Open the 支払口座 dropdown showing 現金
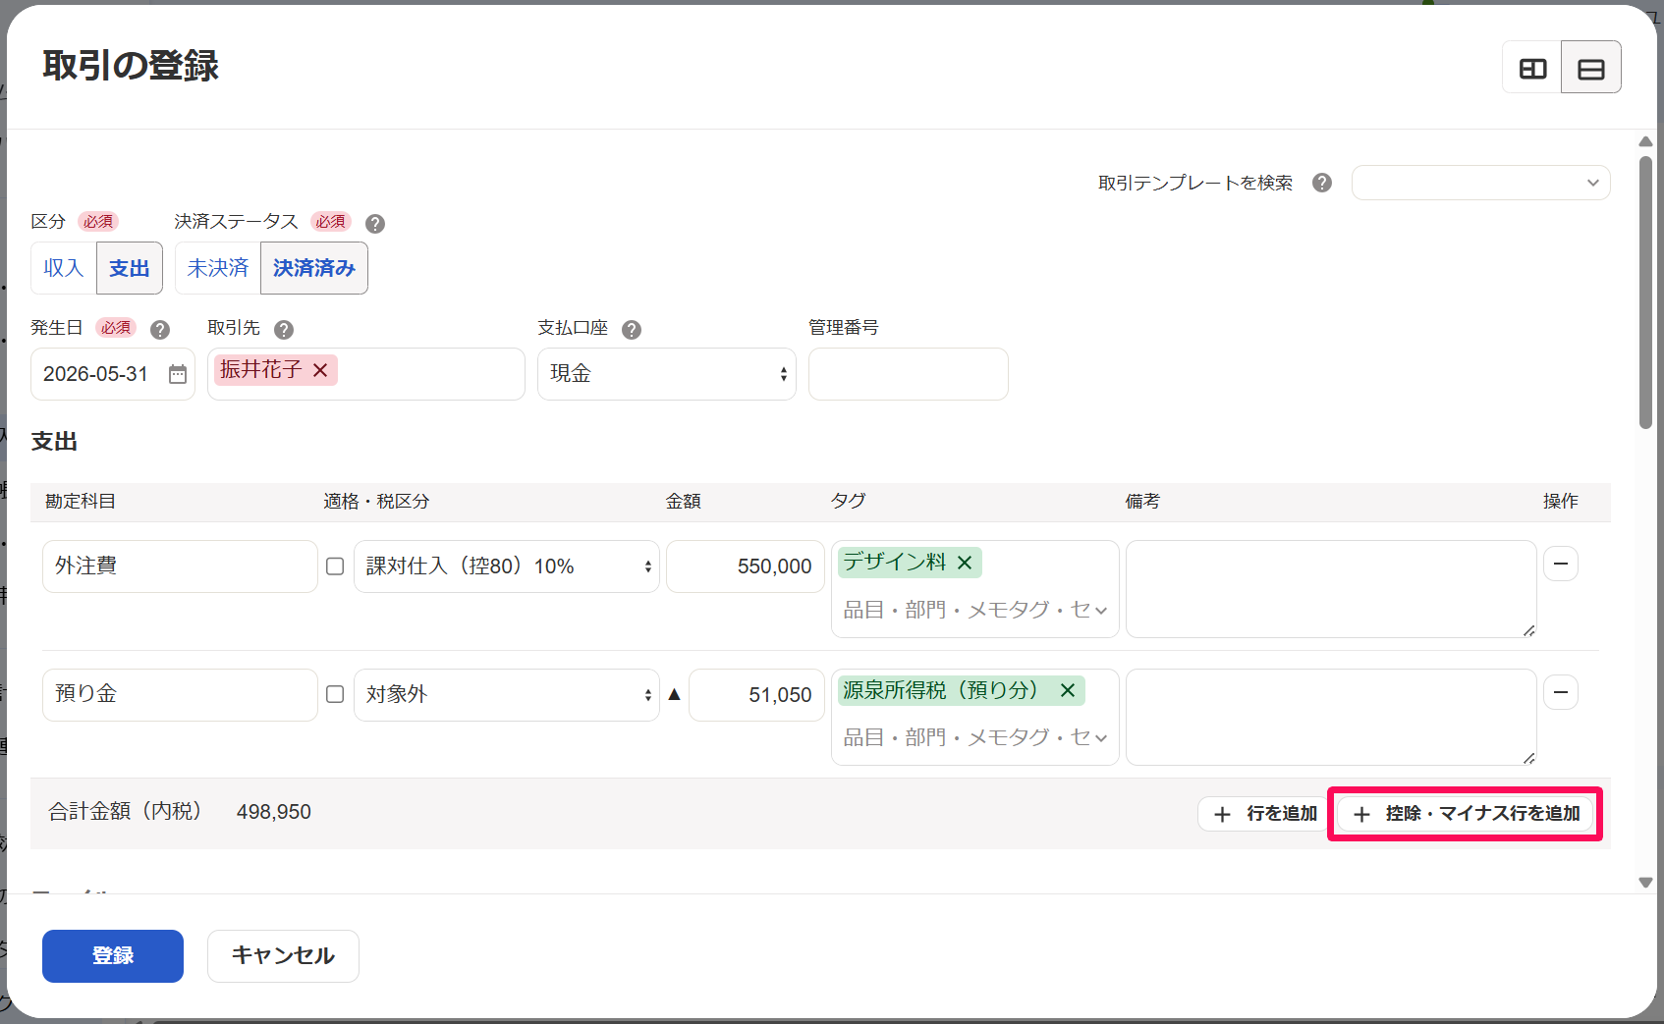The height and width of the screenshot is (1024, 1664). 667,374
